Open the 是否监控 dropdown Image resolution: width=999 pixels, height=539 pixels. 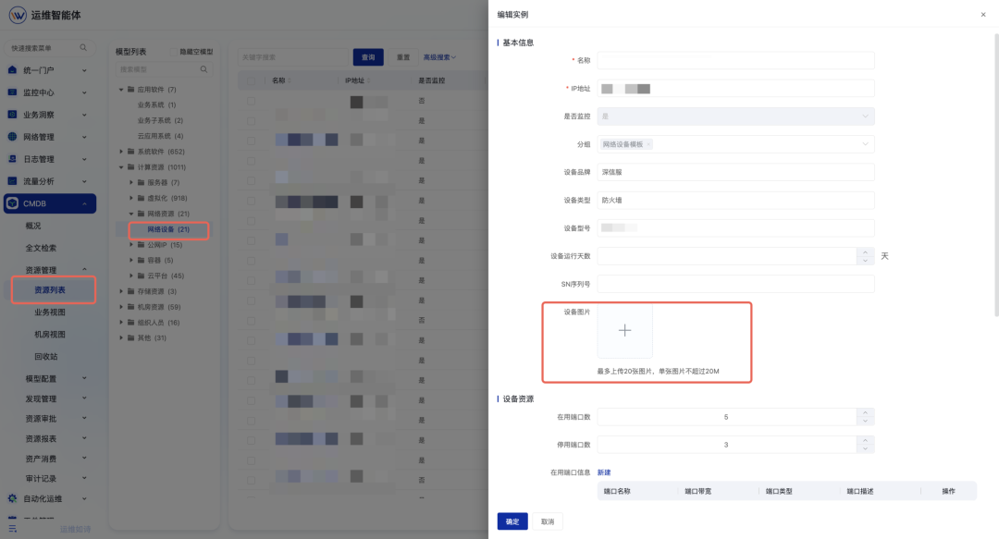click(x=736, y=116)
